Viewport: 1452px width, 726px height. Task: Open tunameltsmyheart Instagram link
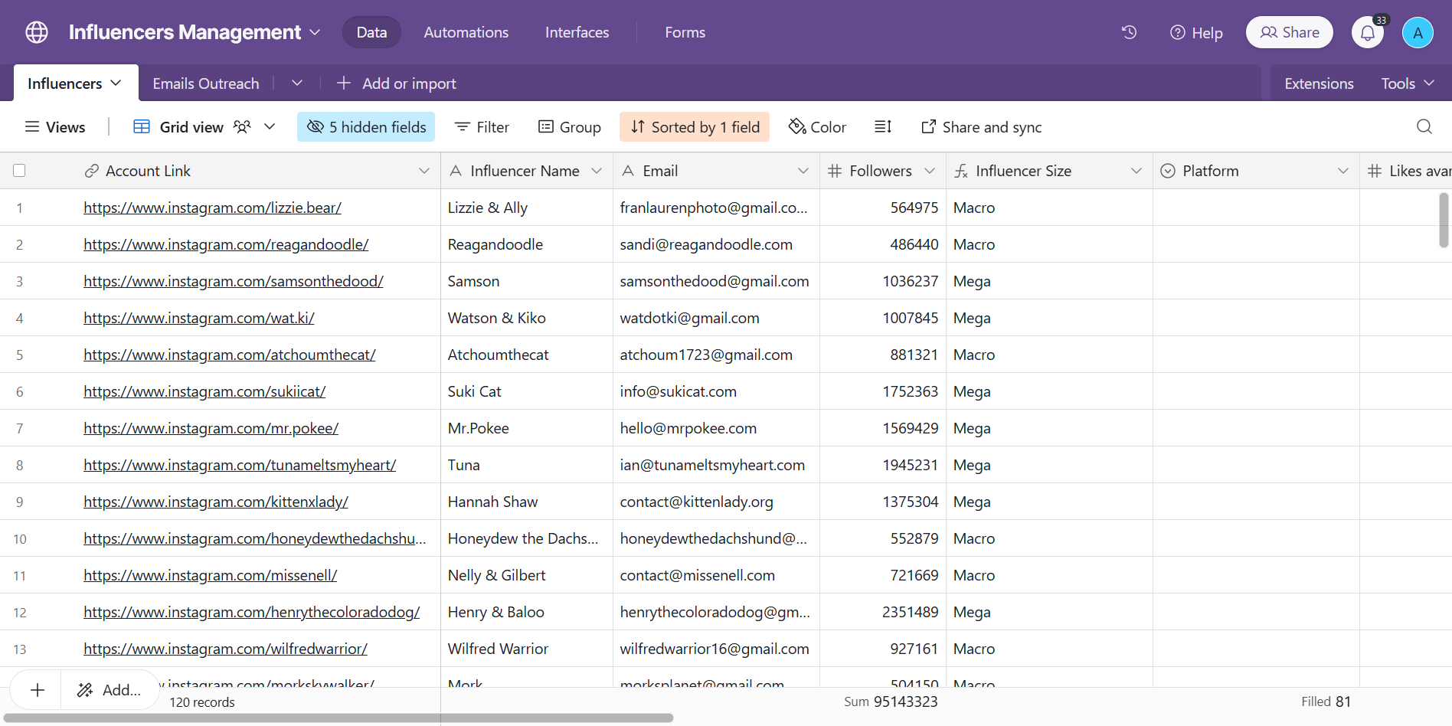coord(240,465)
